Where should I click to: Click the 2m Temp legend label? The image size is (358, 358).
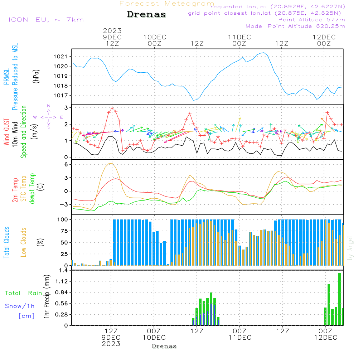[15, 190]
